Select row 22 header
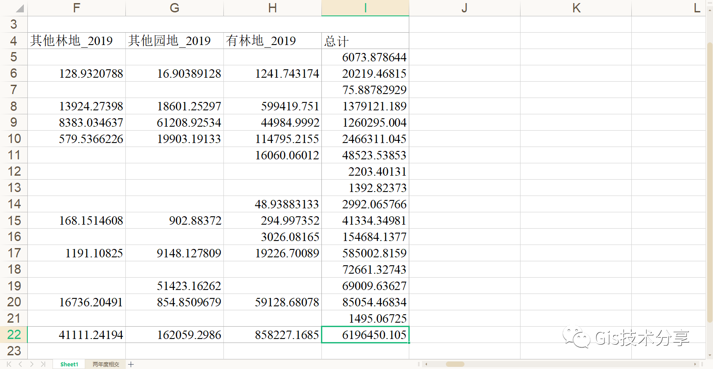The width and height of the screenshot is (713, 369). (14, 335)
